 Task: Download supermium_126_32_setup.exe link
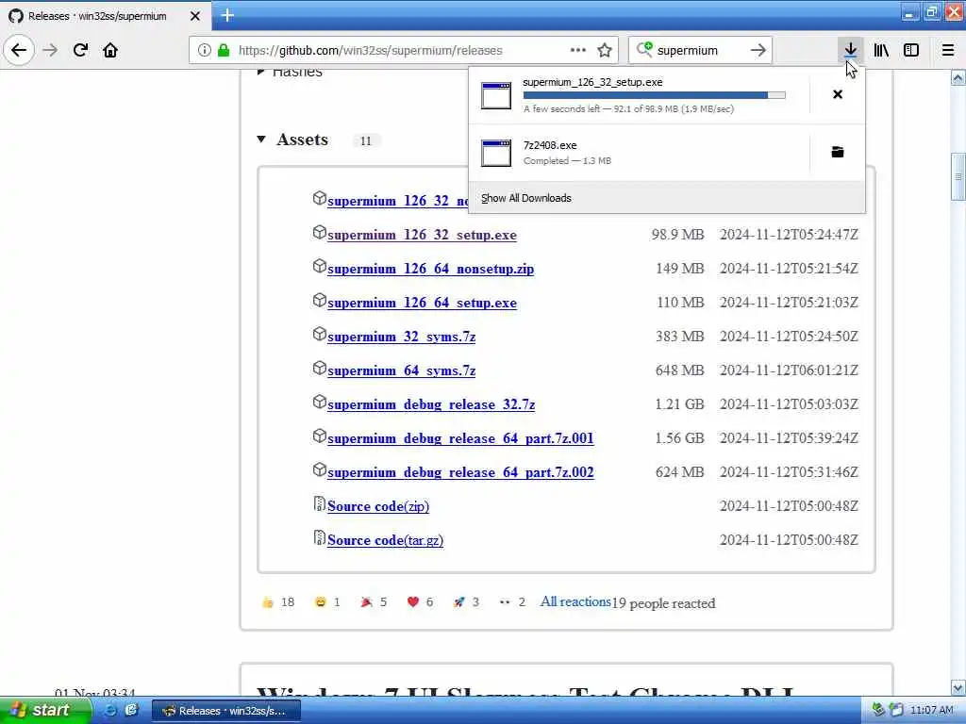pyautogui.click(x=422, y=235)
